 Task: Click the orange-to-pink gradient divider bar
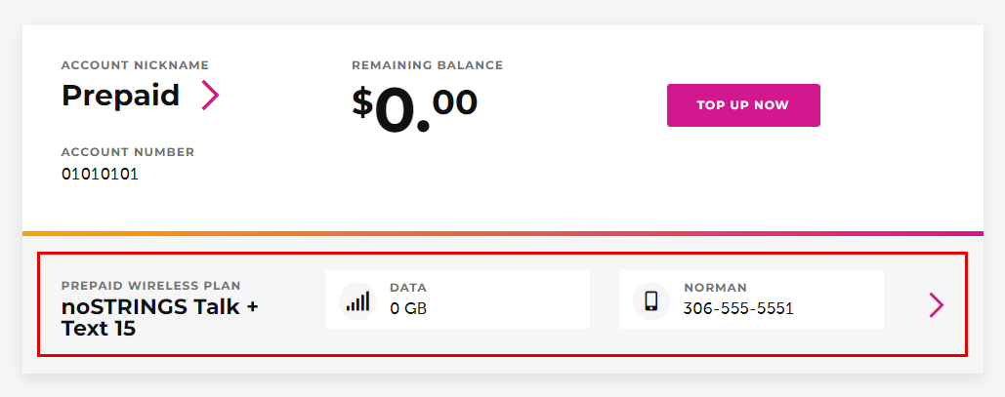(x=502, y=233)
